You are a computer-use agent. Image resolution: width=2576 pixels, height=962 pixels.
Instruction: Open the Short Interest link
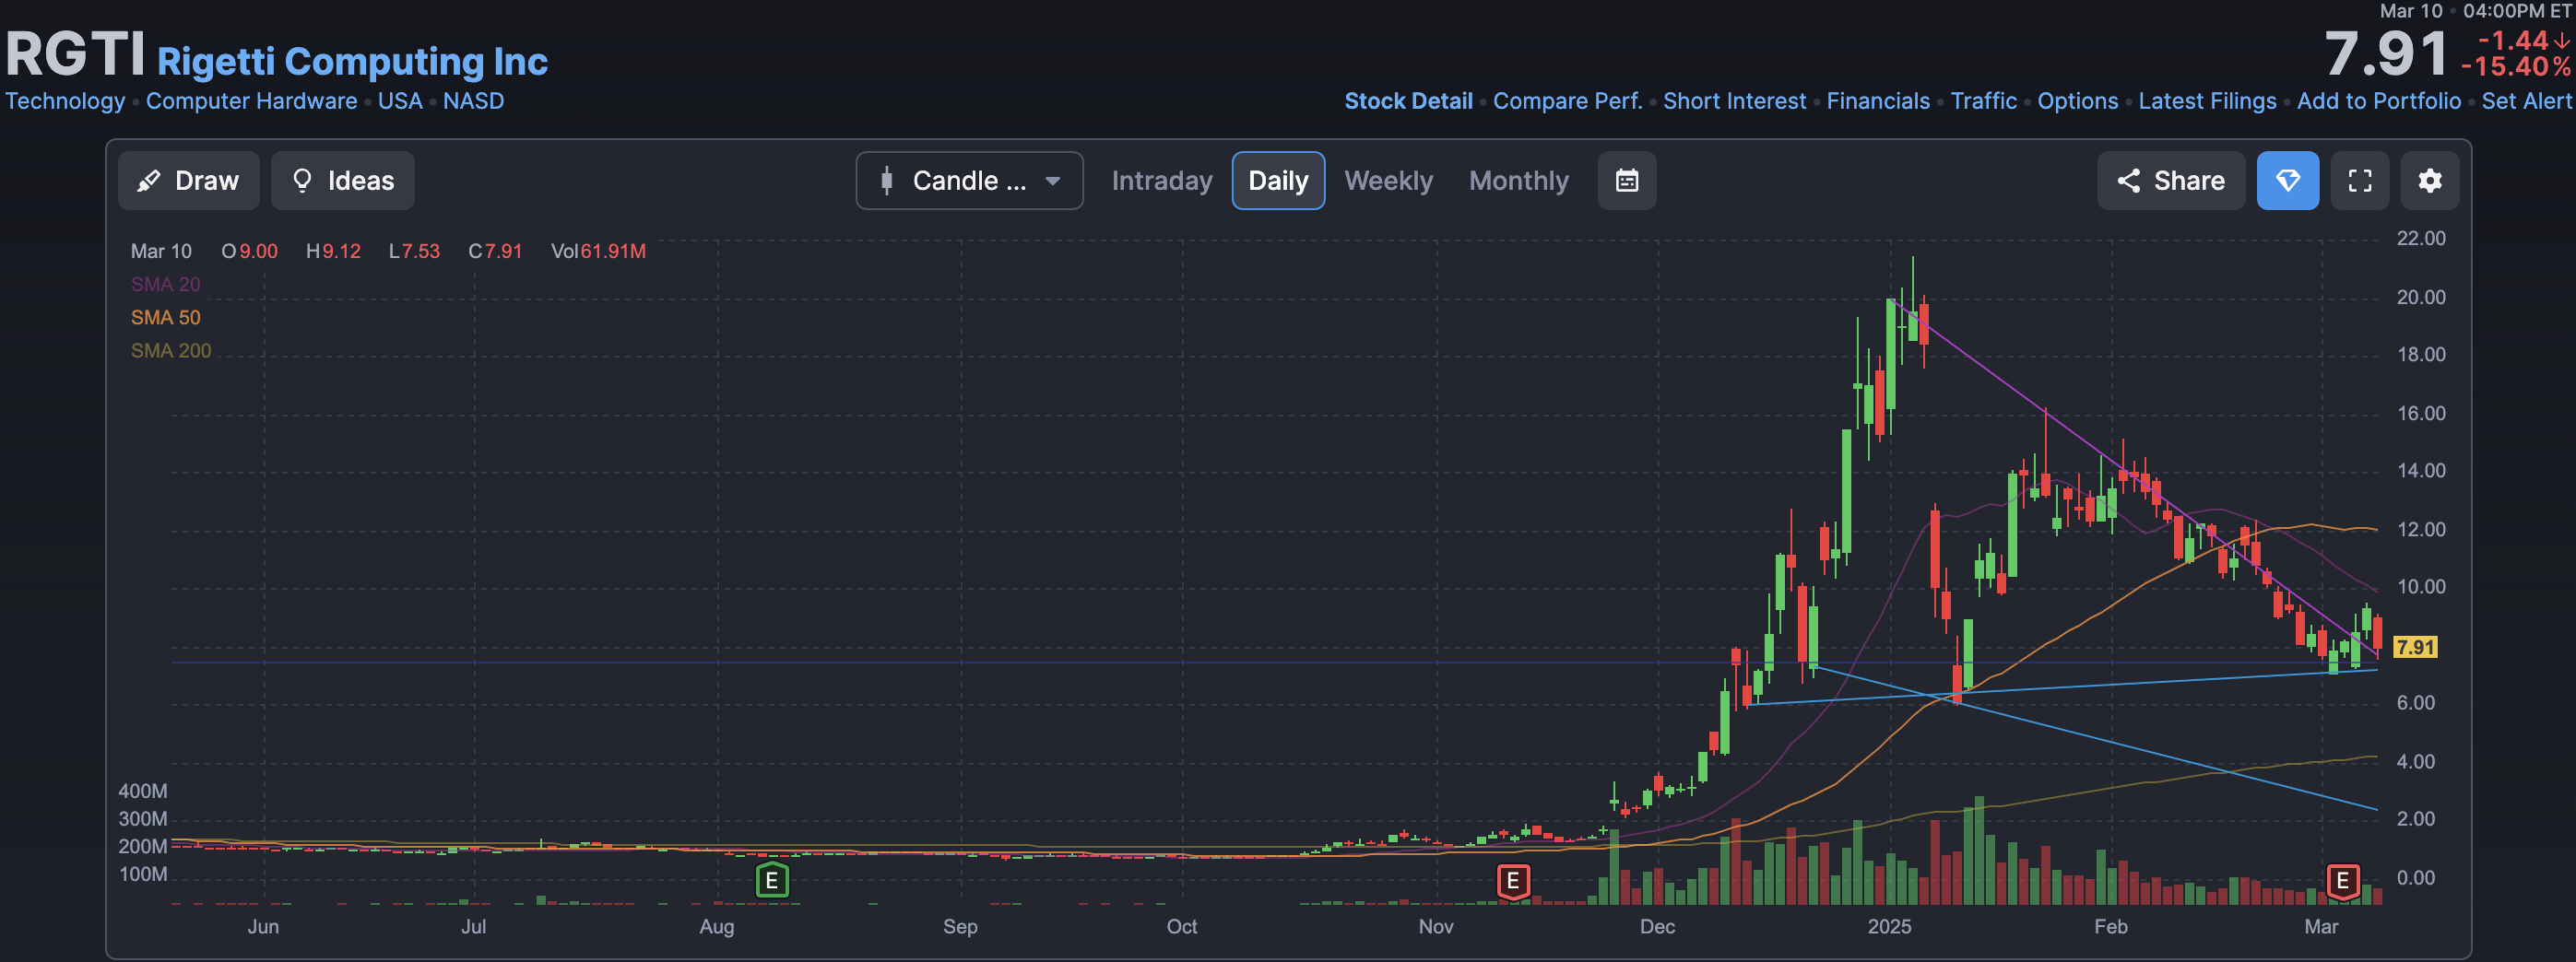[x=1734, y=100]
